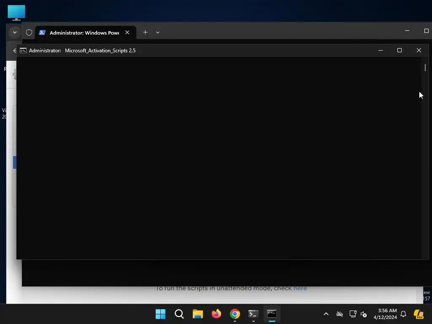Select the Administrator: Windows PowerShell tab
The width and height of the screenshot is (432, 324).
85,32
